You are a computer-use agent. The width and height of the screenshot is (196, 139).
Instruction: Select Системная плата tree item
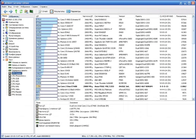(16, 25)
